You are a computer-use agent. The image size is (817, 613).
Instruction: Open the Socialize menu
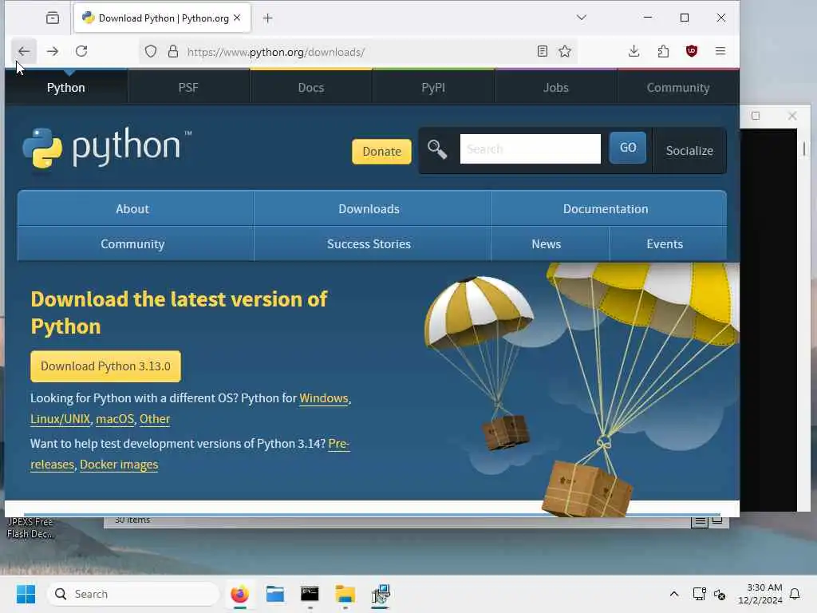689,151
